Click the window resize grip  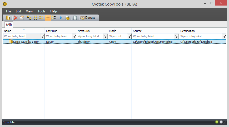tap(225, 123)
